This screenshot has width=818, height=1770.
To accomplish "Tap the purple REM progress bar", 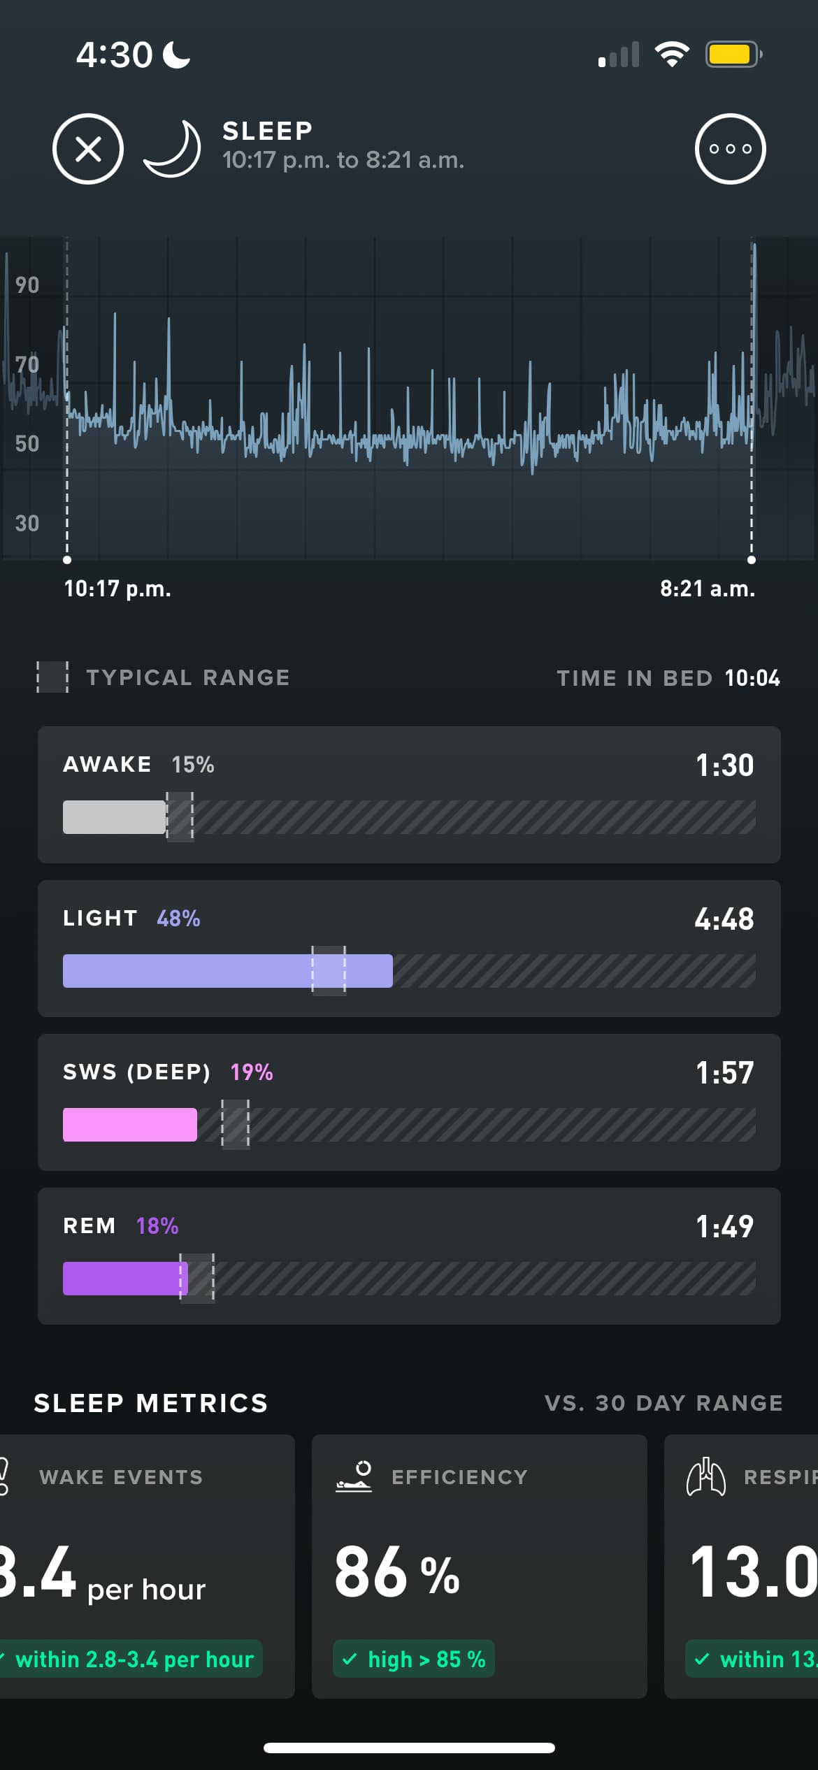I will (x=125, y=1279).
